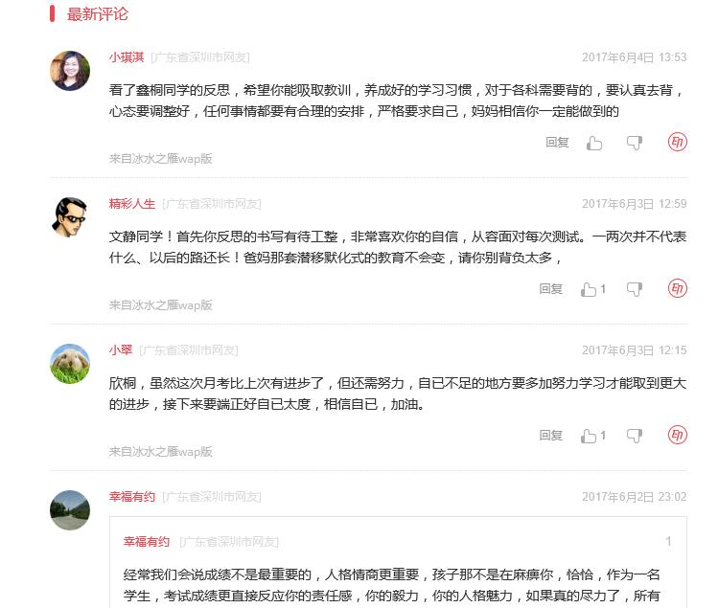Reply to 小琪淇's comment
The height and width of the screenshot is (608, 718).
(x=557, y=143)
